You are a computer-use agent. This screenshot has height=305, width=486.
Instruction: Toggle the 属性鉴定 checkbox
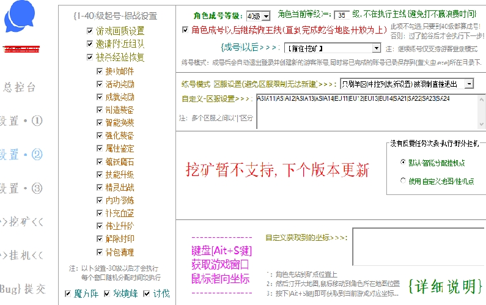click(100, 149)
